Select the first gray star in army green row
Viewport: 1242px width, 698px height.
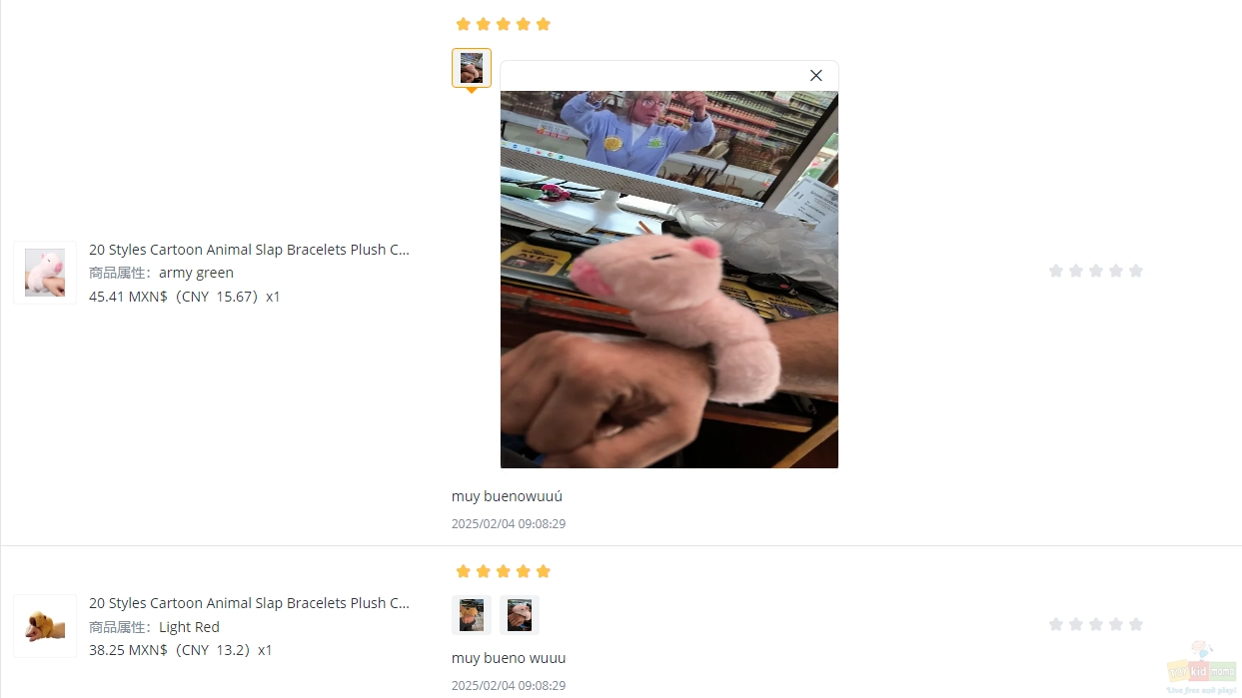[1056, 271]
